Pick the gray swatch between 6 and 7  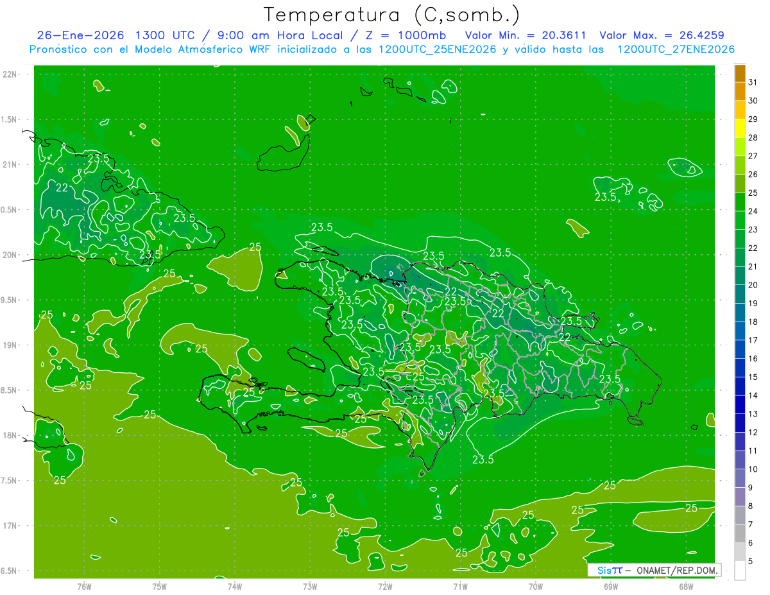click(740, 533)
